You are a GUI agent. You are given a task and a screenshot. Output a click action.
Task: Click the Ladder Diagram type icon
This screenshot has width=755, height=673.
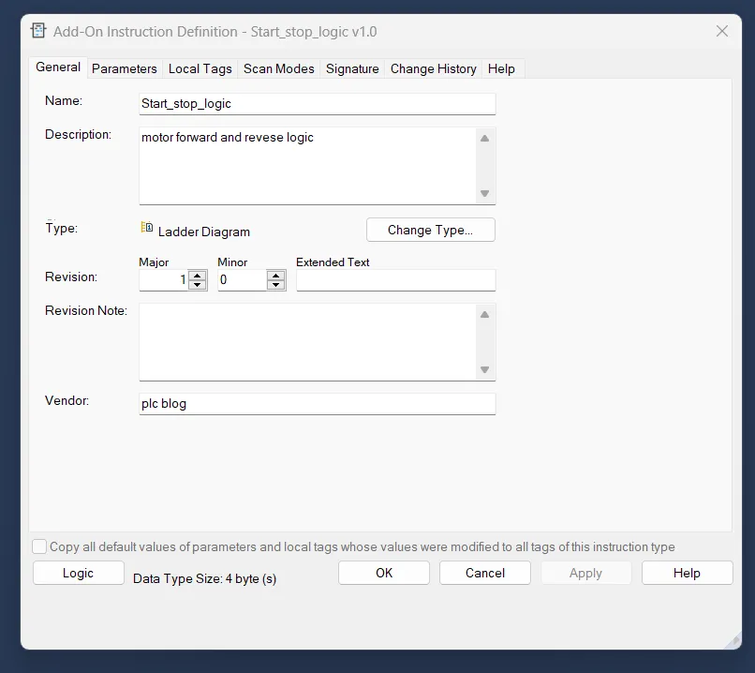147,228
